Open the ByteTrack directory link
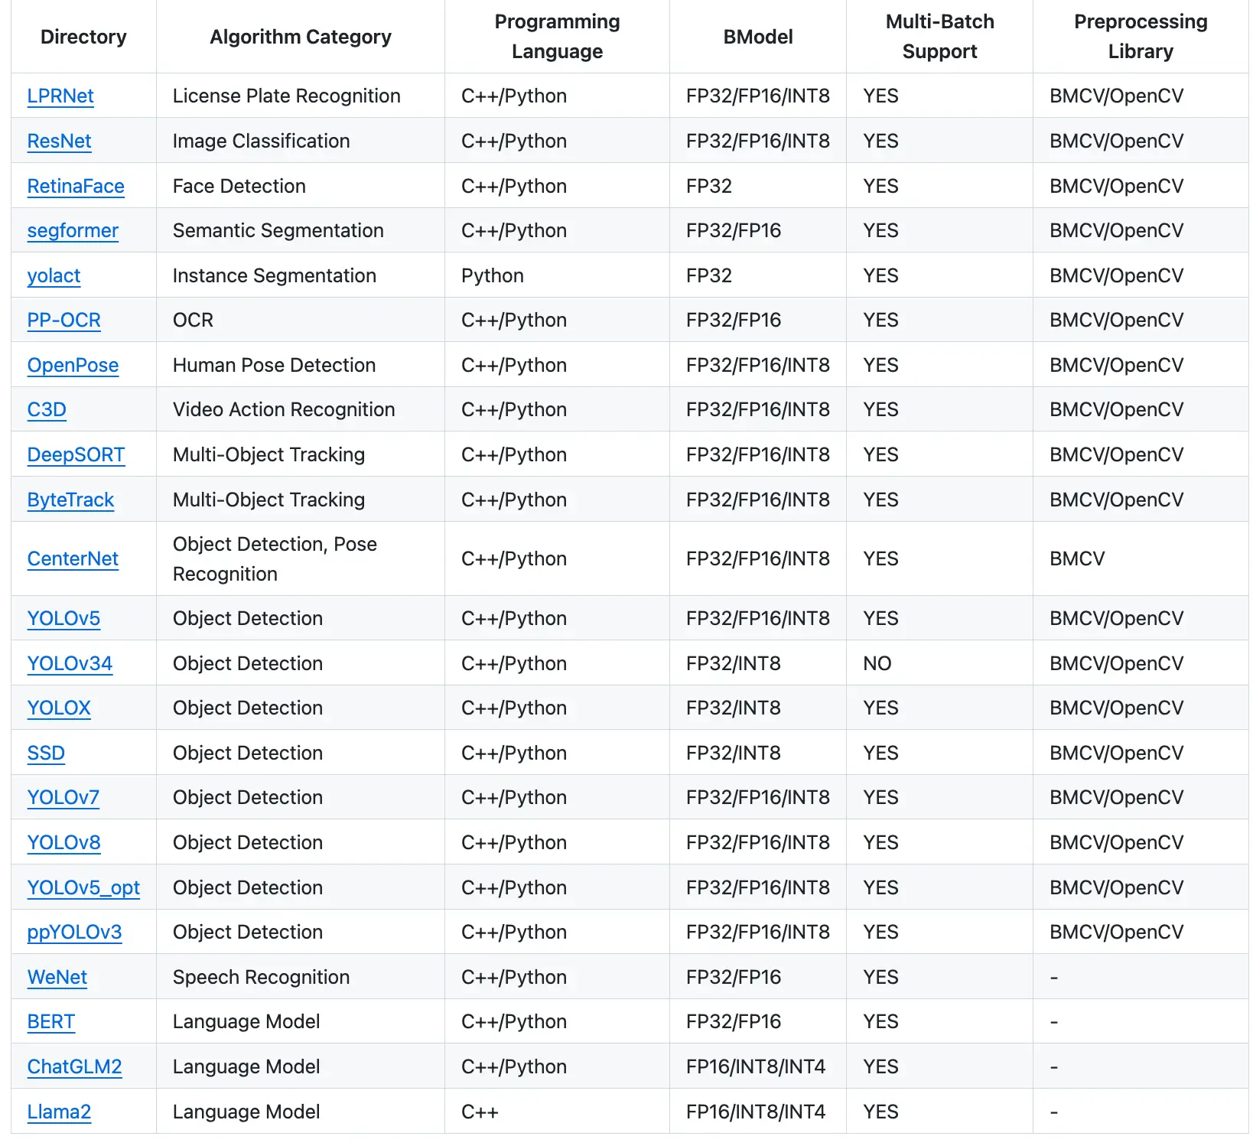 pyautogui.click(x=70, y=500)
